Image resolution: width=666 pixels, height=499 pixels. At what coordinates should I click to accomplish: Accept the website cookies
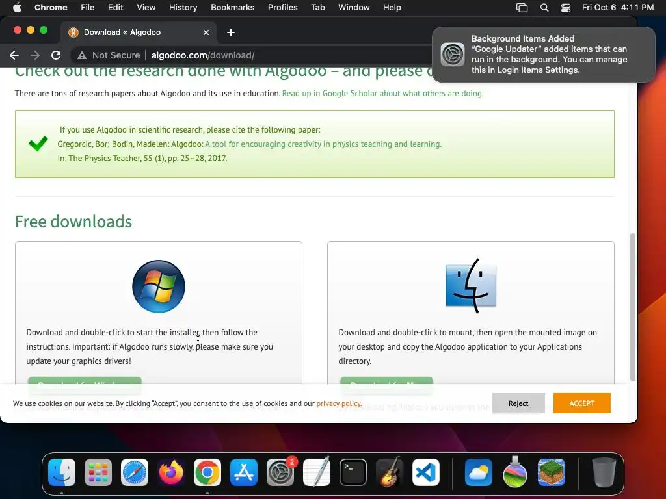pyautogui.click(x=581, y=403)
